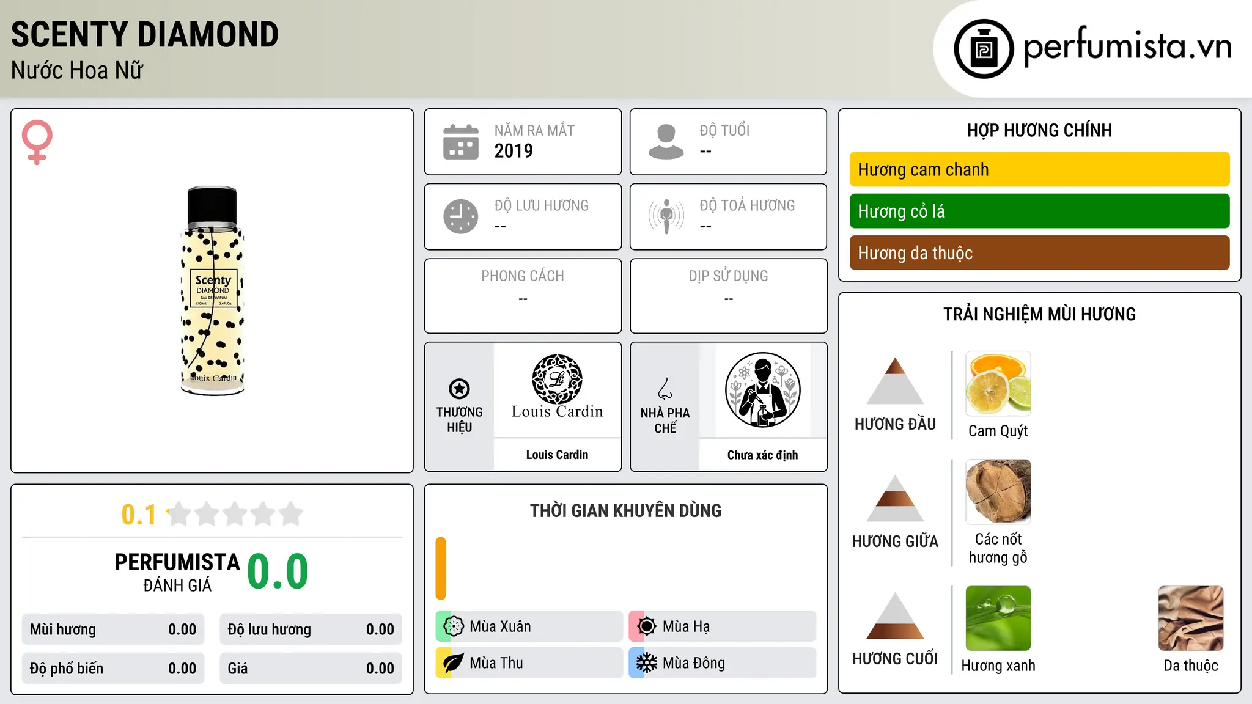Click the orange recommended-time vertical bar
This screenshot has height=704, width=1252.
[x=441, y=568]
